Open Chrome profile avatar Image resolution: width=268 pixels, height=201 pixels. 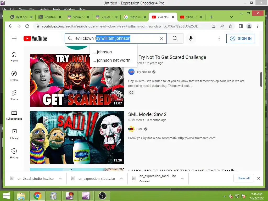click(x=249, y=26)
